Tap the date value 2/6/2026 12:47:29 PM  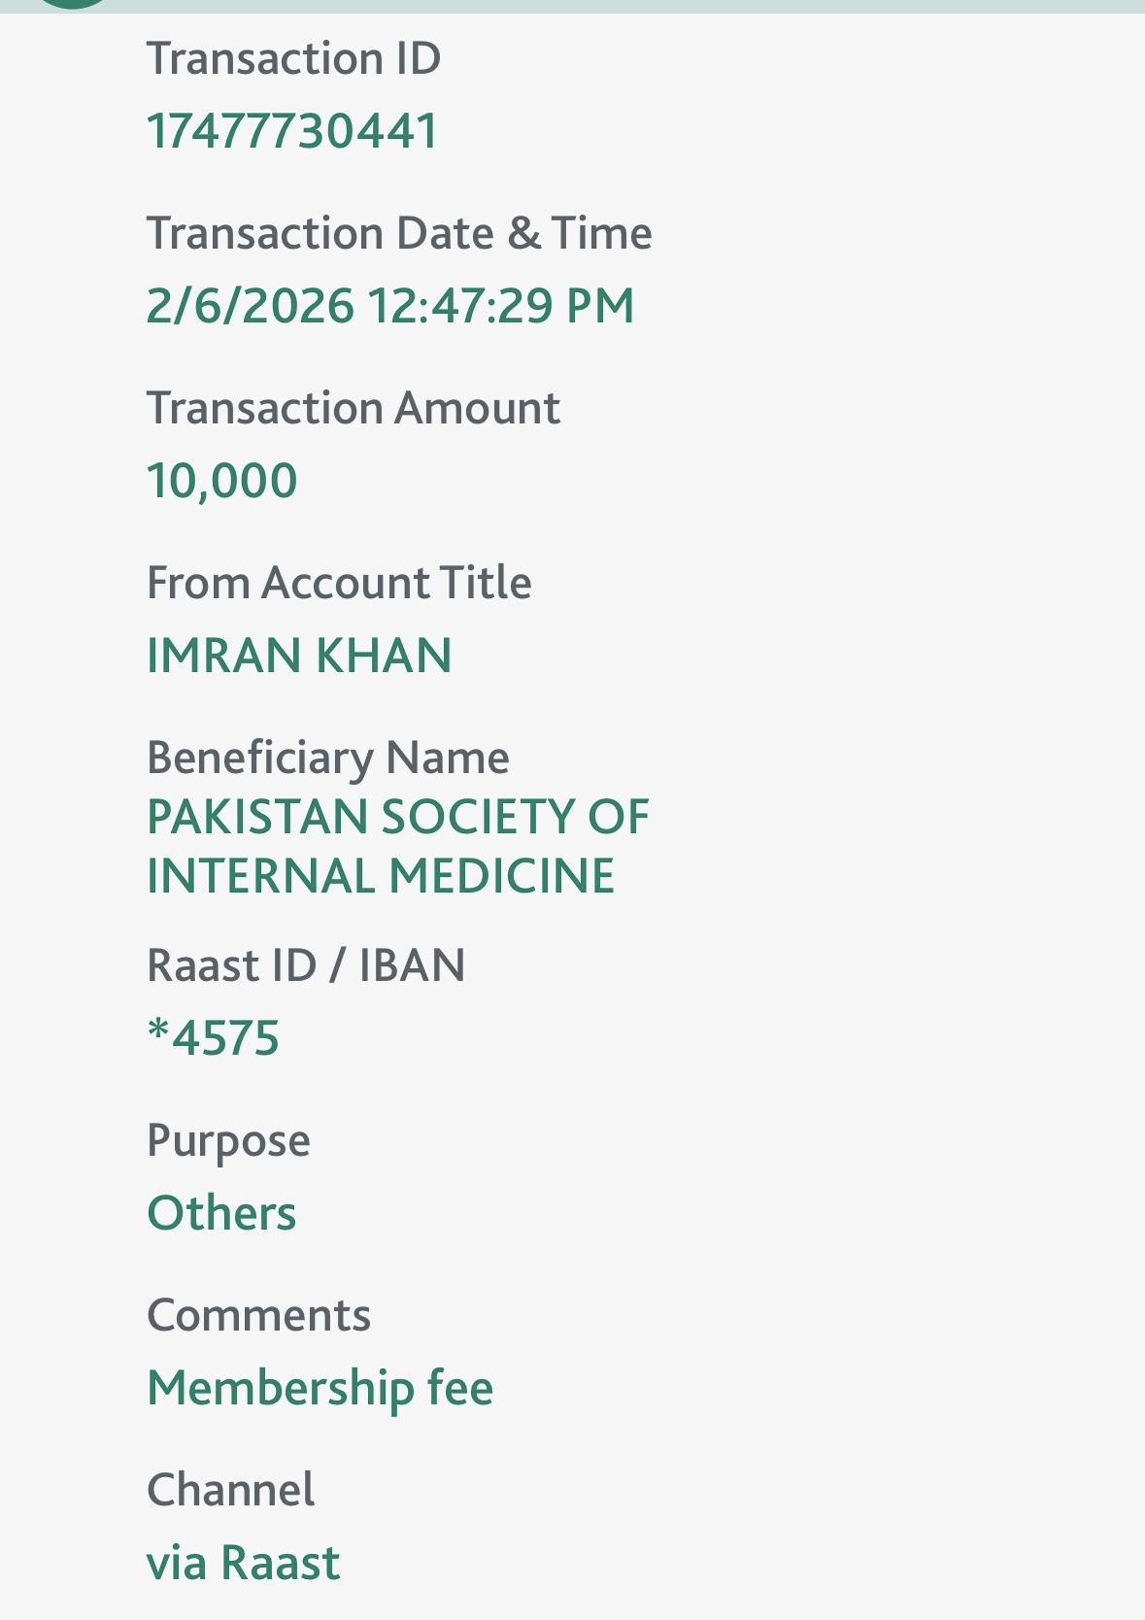pyautogui.click(x=390, y=306)
